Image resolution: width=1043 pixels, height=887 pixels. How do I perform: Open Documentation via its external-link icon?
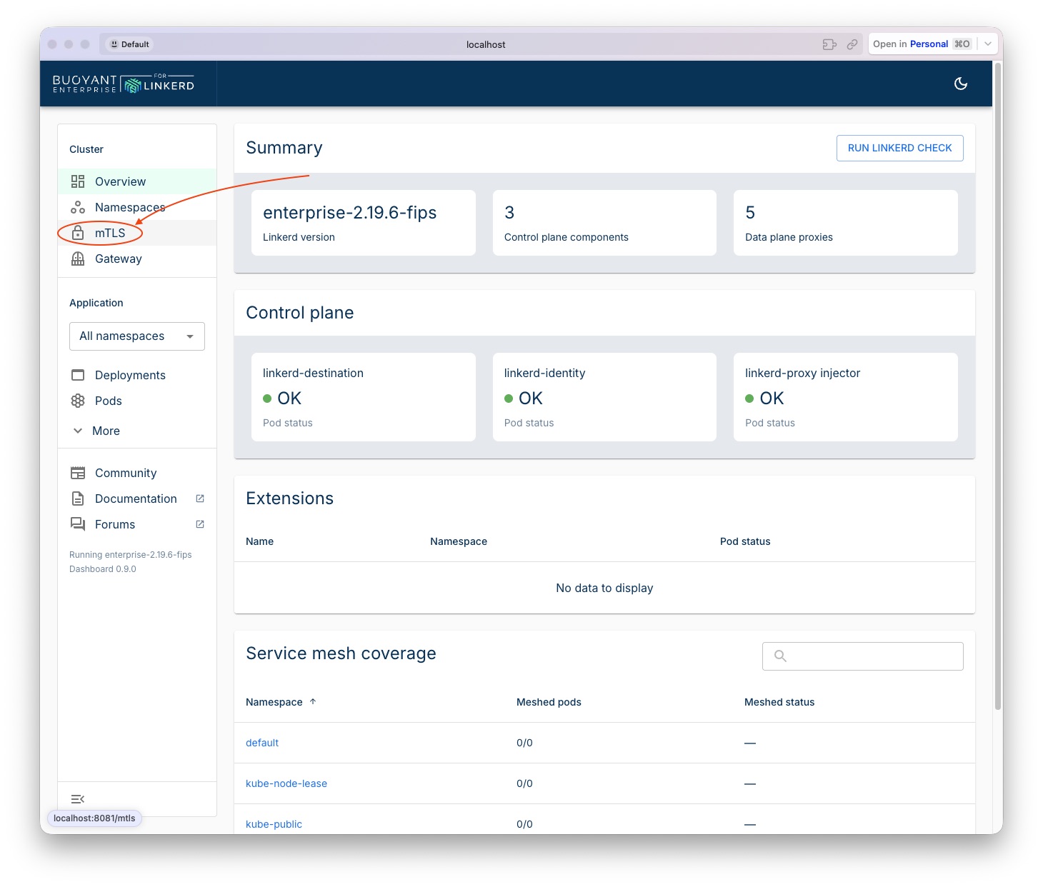[199, 498]
